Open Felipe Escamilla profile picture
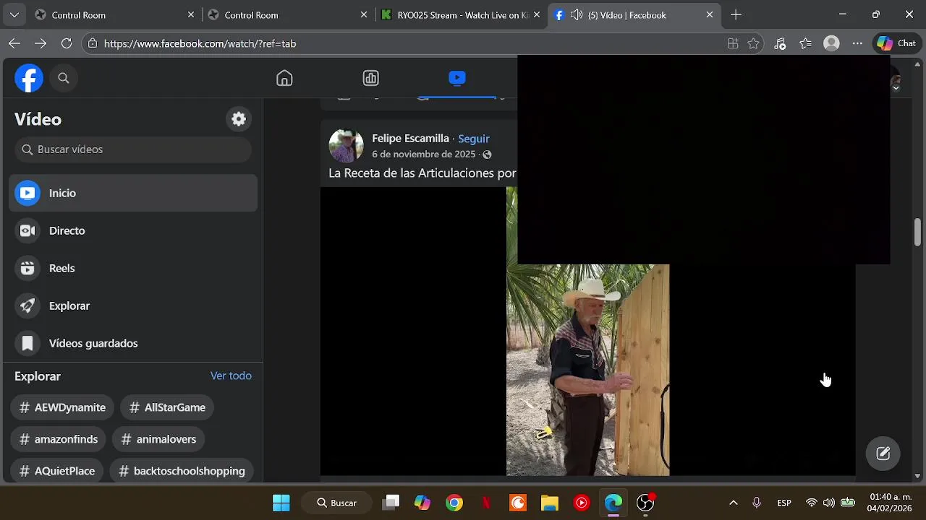 [x=346, y=146]
